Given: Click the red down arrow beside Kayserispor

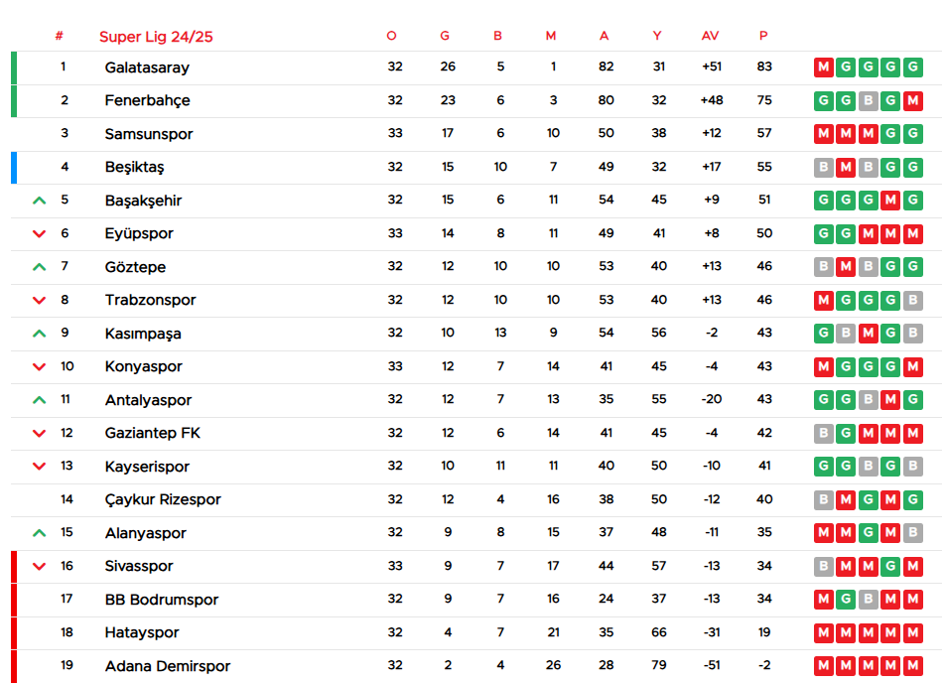Looking at the screenshot, I should click(39, 467).
